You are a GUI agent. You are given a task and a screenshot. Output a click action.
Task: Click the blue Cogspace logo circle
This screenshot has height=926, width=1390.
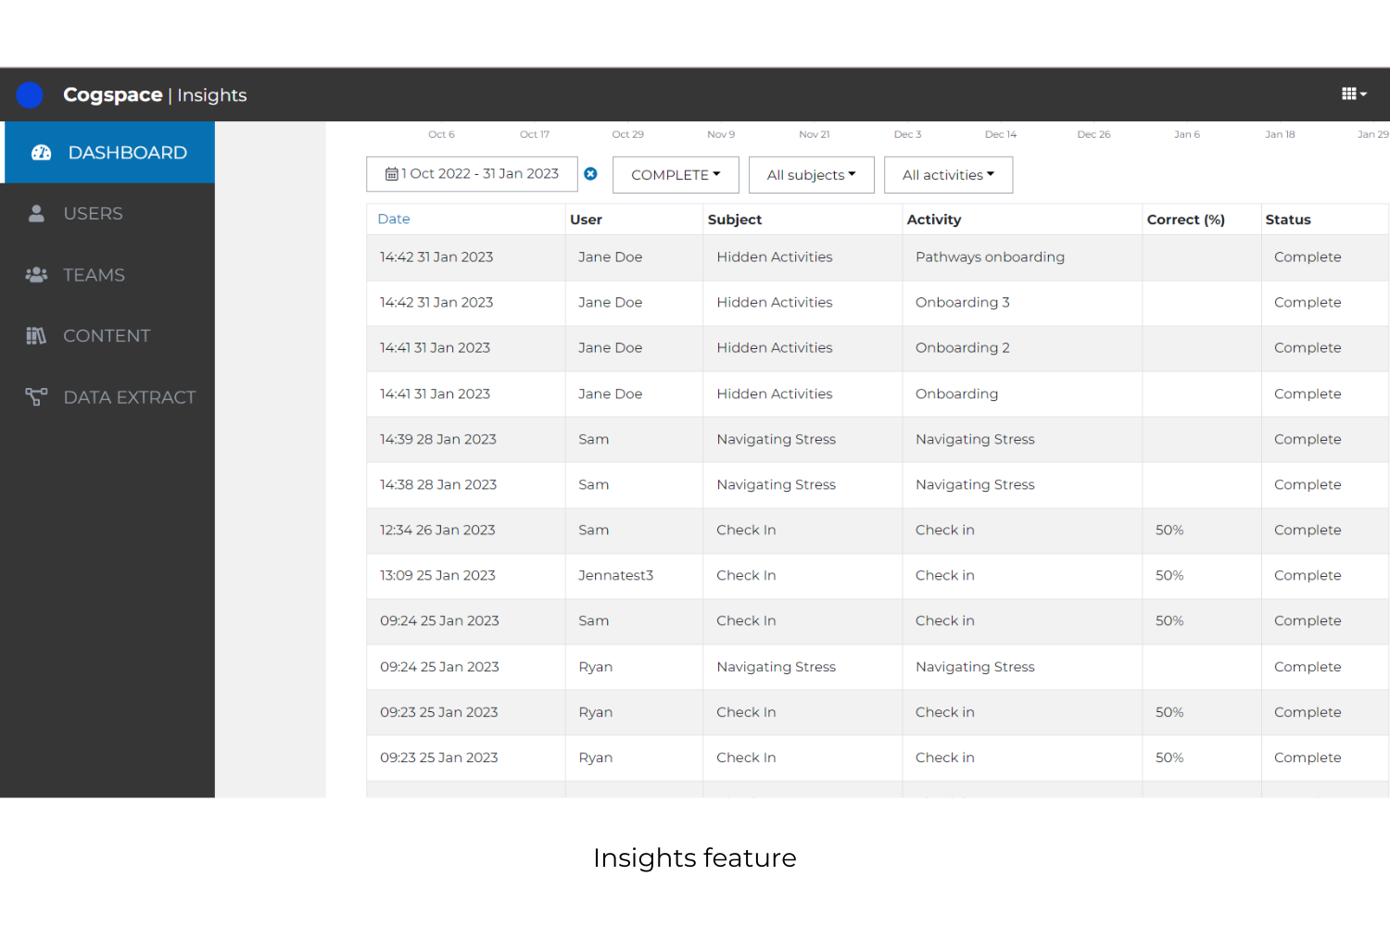tap(30, 94)
